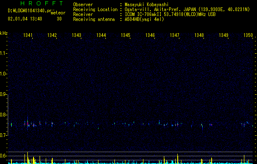Select observer name Masayuki Kobayashi
257x164 pixels.
pos(147,5)
